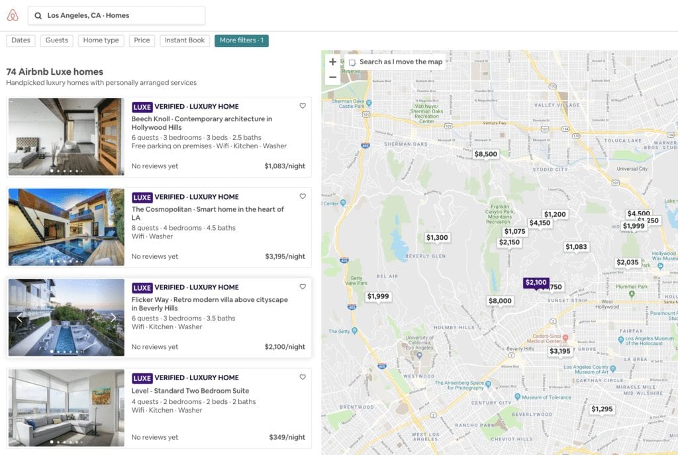Zoom in on the map

[332, 62]
